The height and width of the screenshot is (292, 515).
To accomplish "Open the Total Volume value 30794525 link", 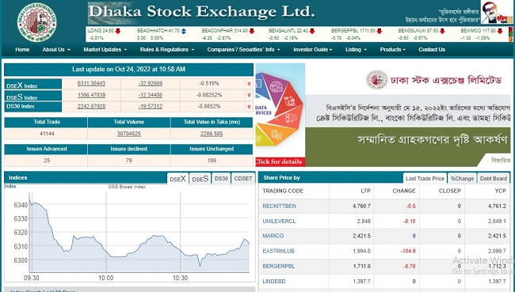I will (x=128, y=134).
